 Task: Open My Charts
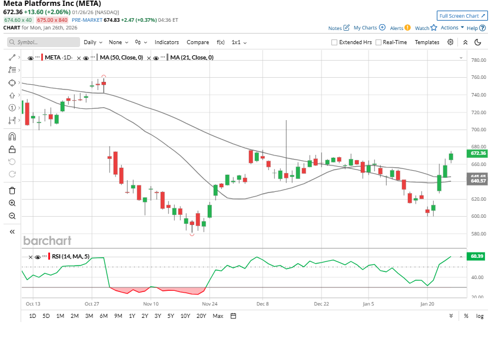pyautogui.click(x=369, y=28)
